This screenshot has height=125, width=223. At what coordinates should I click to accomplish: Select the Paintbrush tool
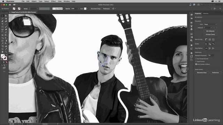6,27
